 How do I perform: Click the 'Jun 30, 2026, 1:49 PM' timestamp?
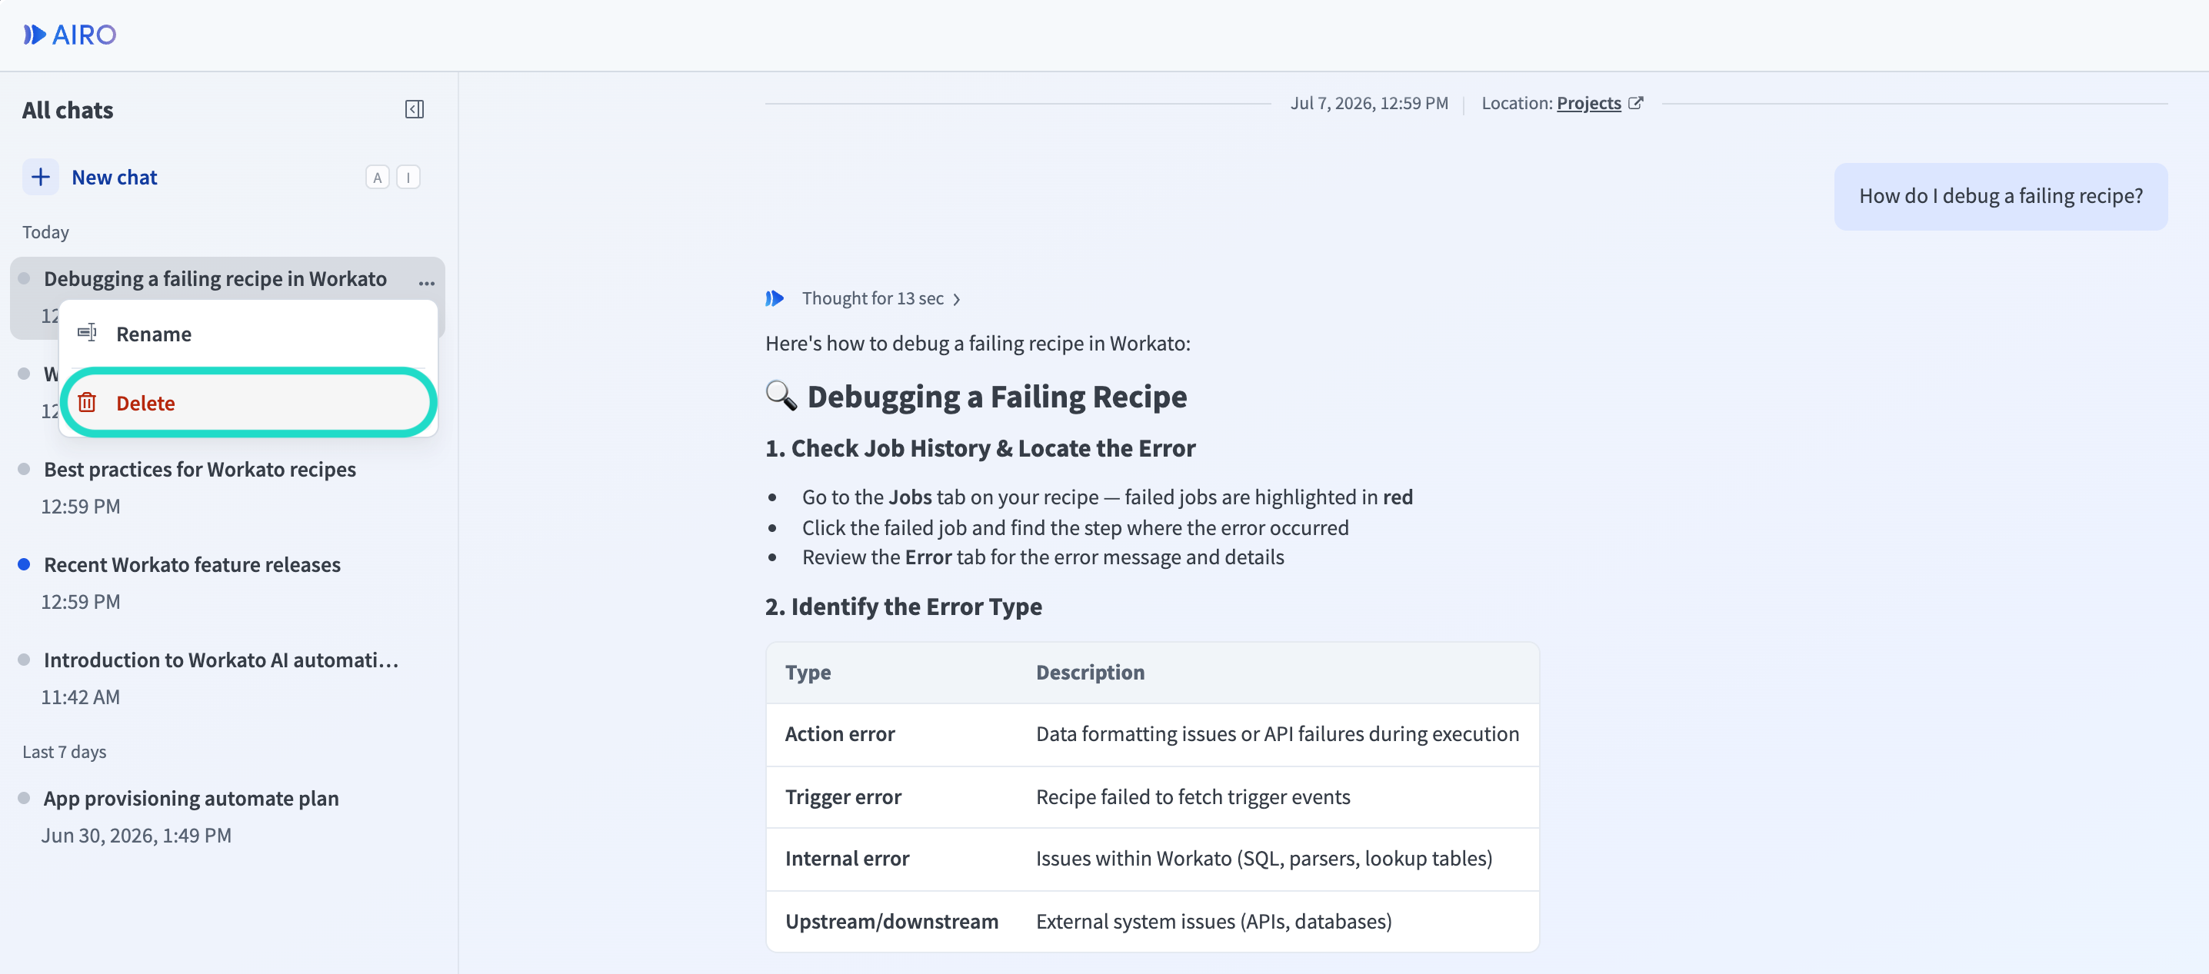136,835
